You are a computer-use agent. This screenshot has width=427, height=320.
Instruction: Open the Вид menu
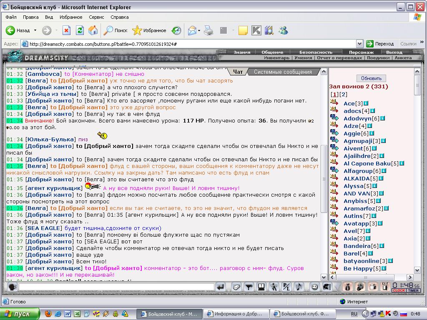[49, 17]
